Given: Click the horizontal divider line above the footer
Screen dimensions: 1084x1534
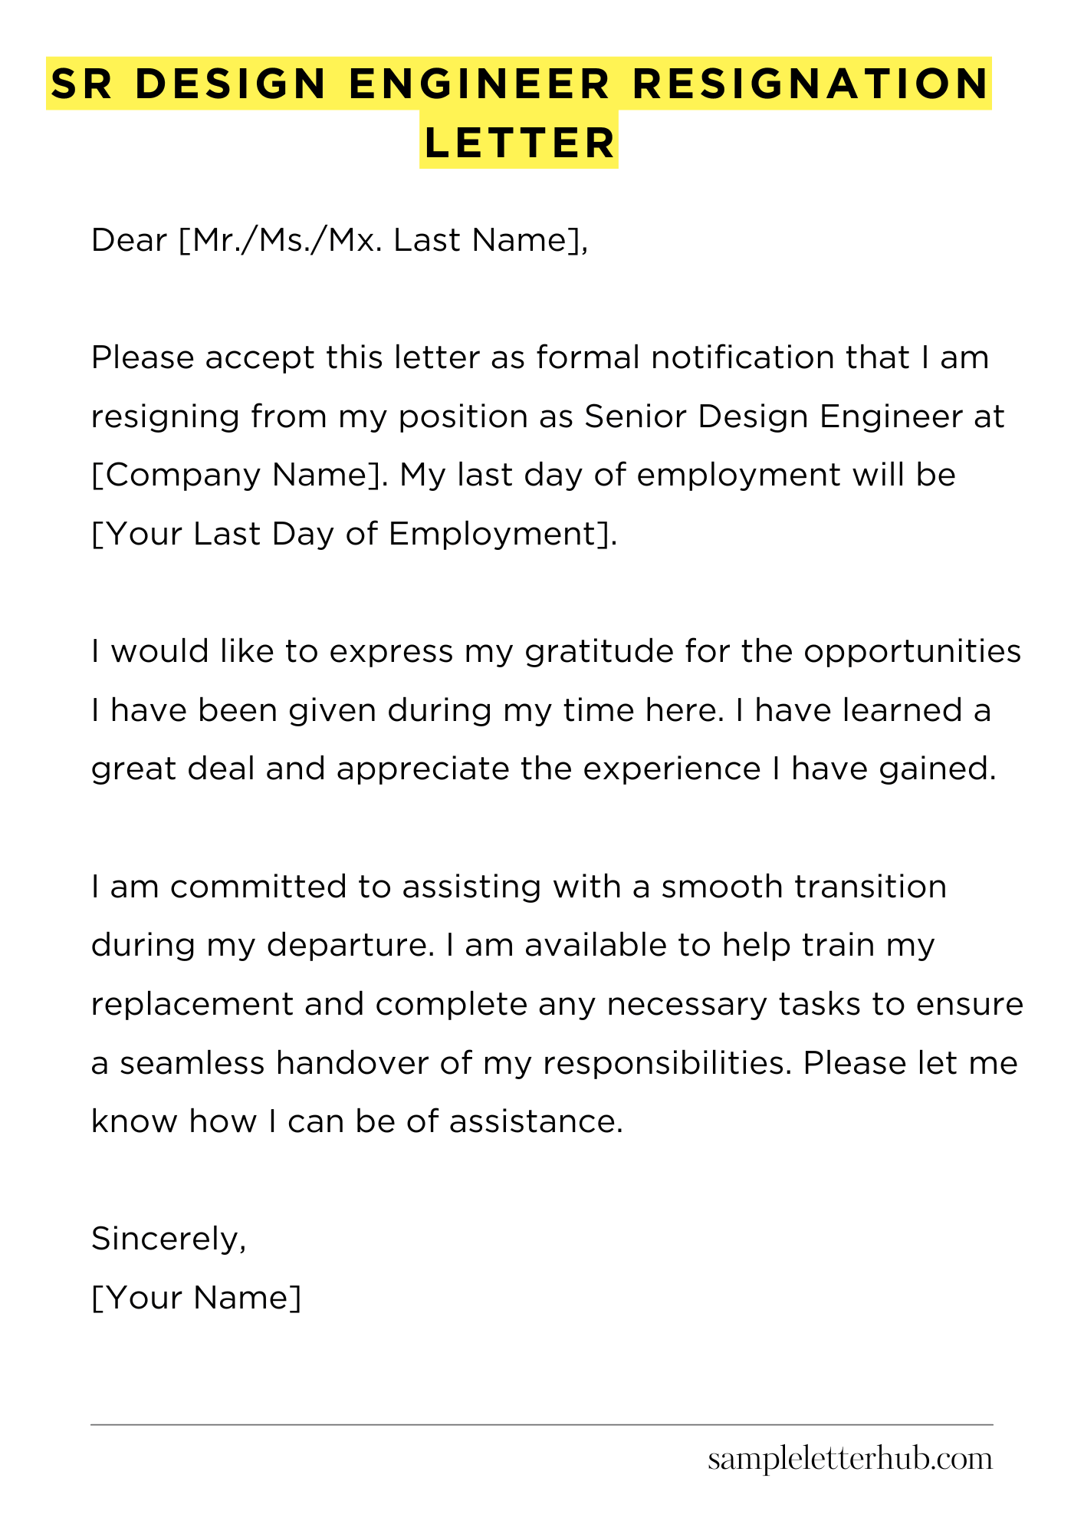Looking at the screenshot, I should [542, 1425].
